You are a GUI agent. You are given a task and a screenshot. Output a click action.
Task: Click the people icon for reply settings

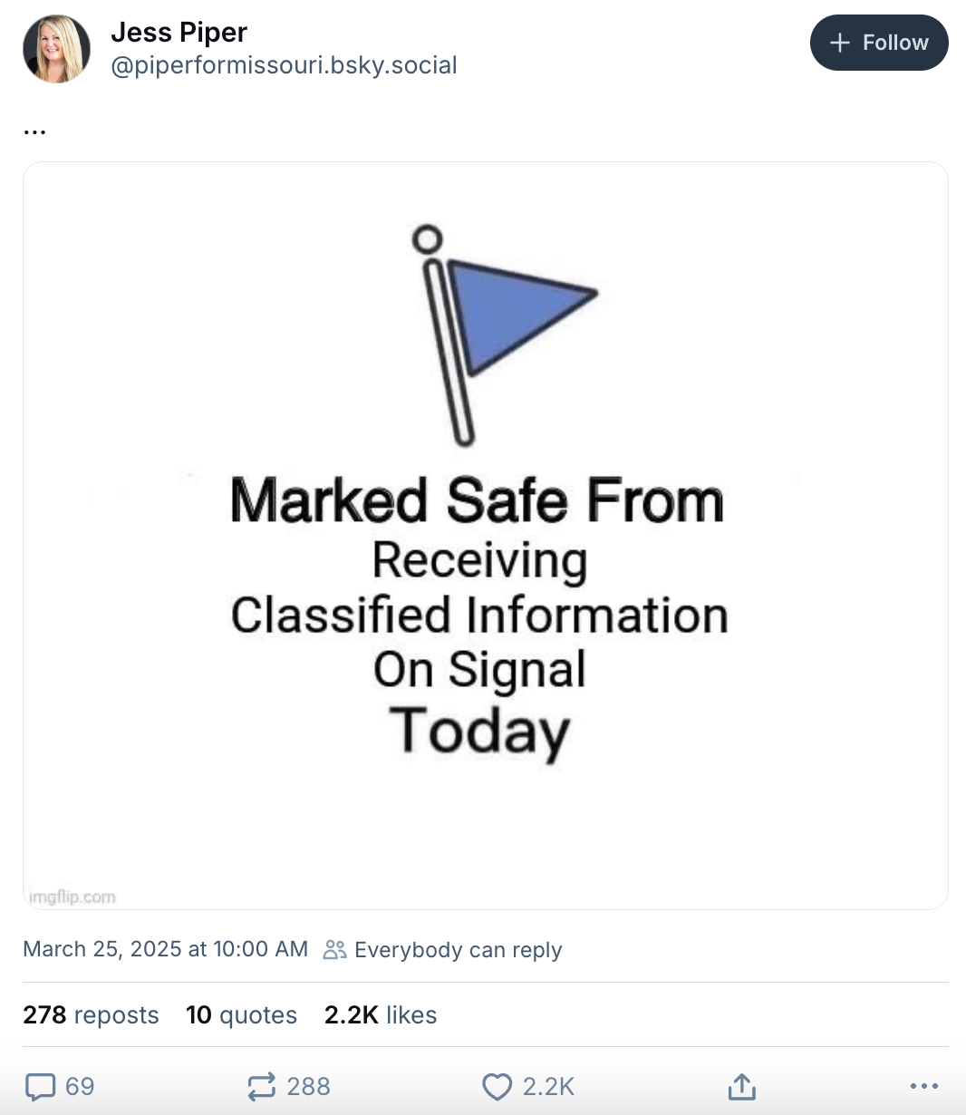(334, 949)
